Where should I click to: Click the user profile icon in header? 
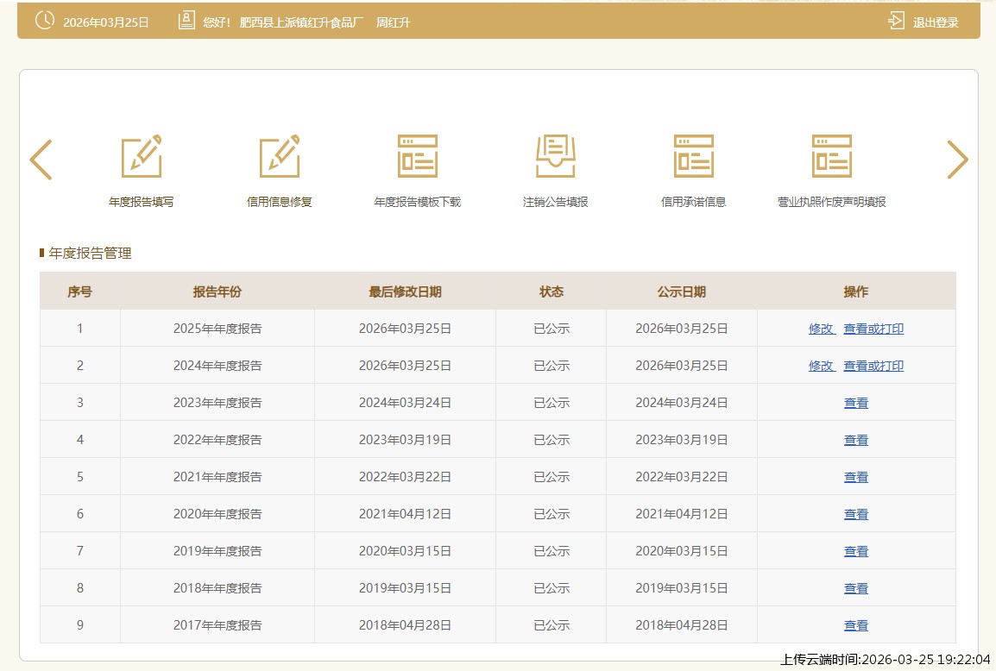[x=186, y=22]
